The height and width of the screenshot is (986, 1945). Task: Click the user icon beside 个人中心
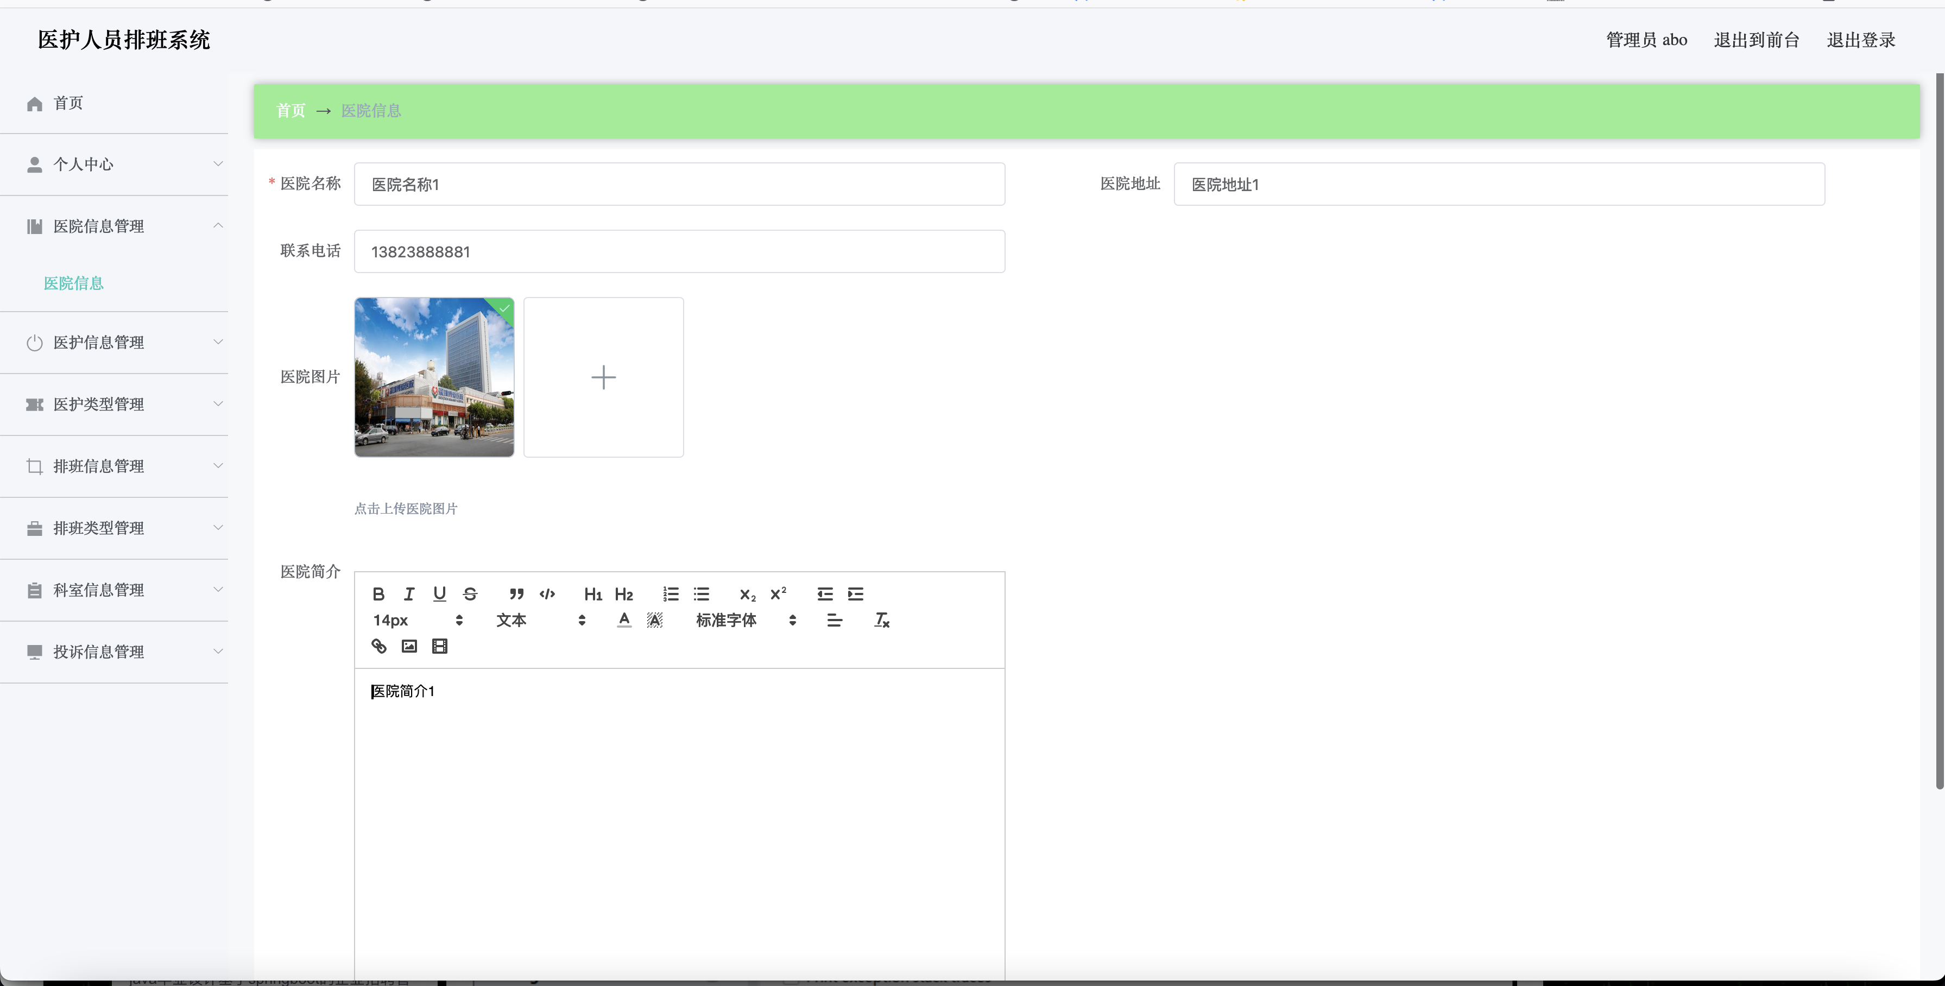(34, 165)
